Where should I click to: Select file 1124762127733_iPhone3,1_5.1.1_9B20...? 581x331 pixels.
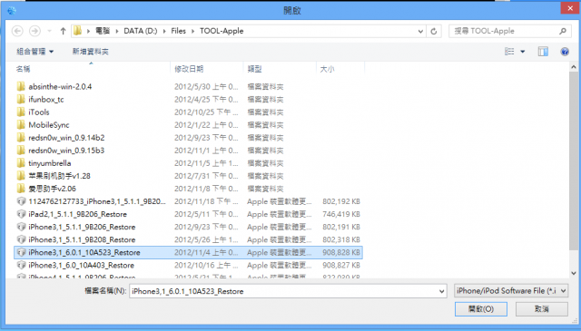point(97,201)
